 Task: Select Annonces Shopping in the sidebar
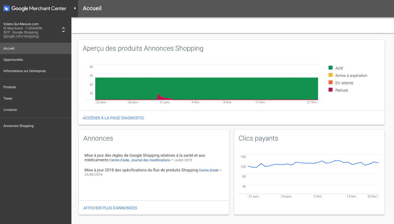tap(18, 126)
